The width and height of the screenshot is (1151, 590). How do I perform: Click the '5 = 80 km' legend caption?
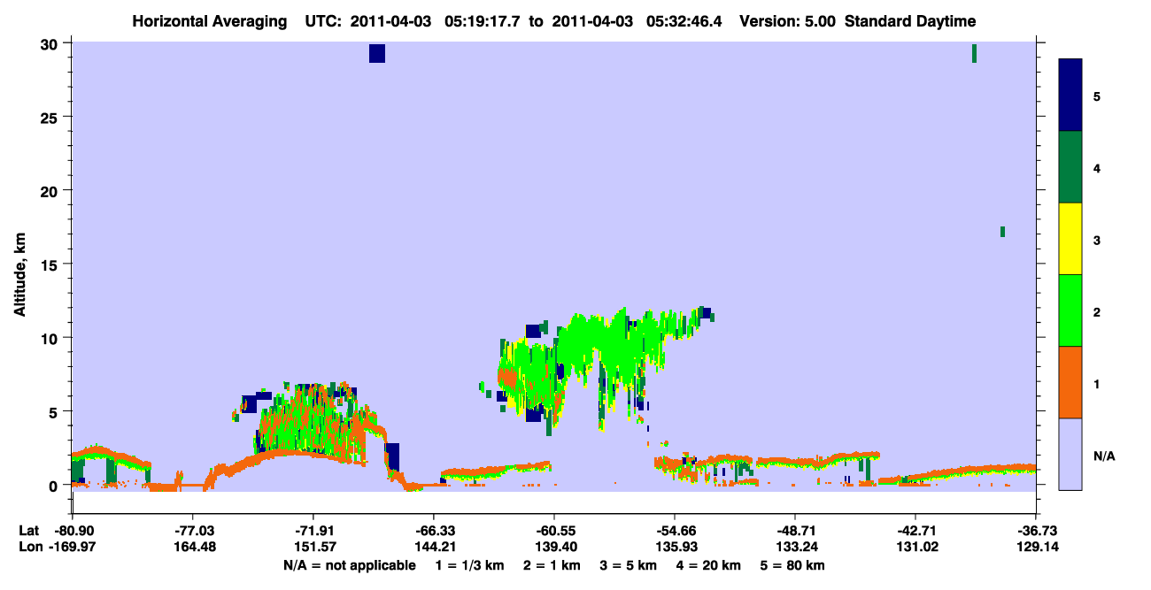click(793, 564)
